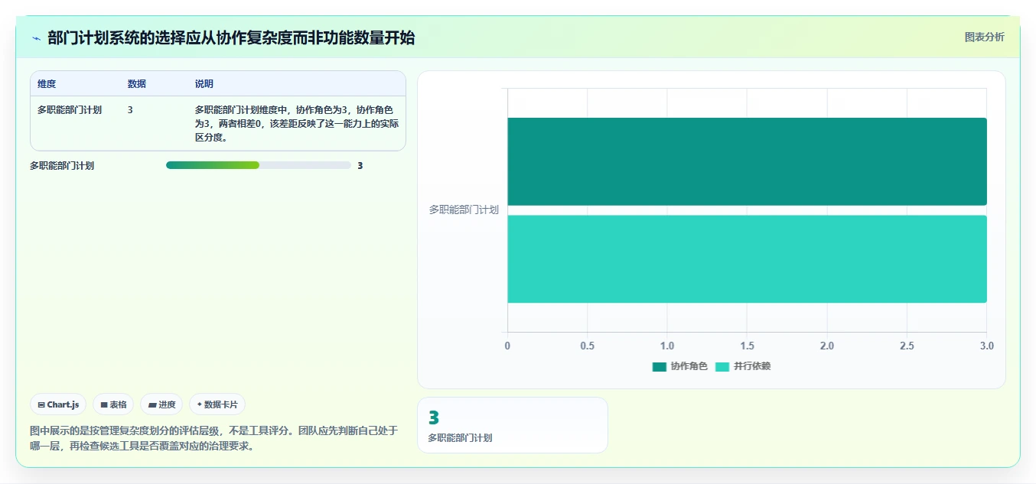Select the Chart.js tag chip
Screen dimensions: 1036x484
click(58, 404)
